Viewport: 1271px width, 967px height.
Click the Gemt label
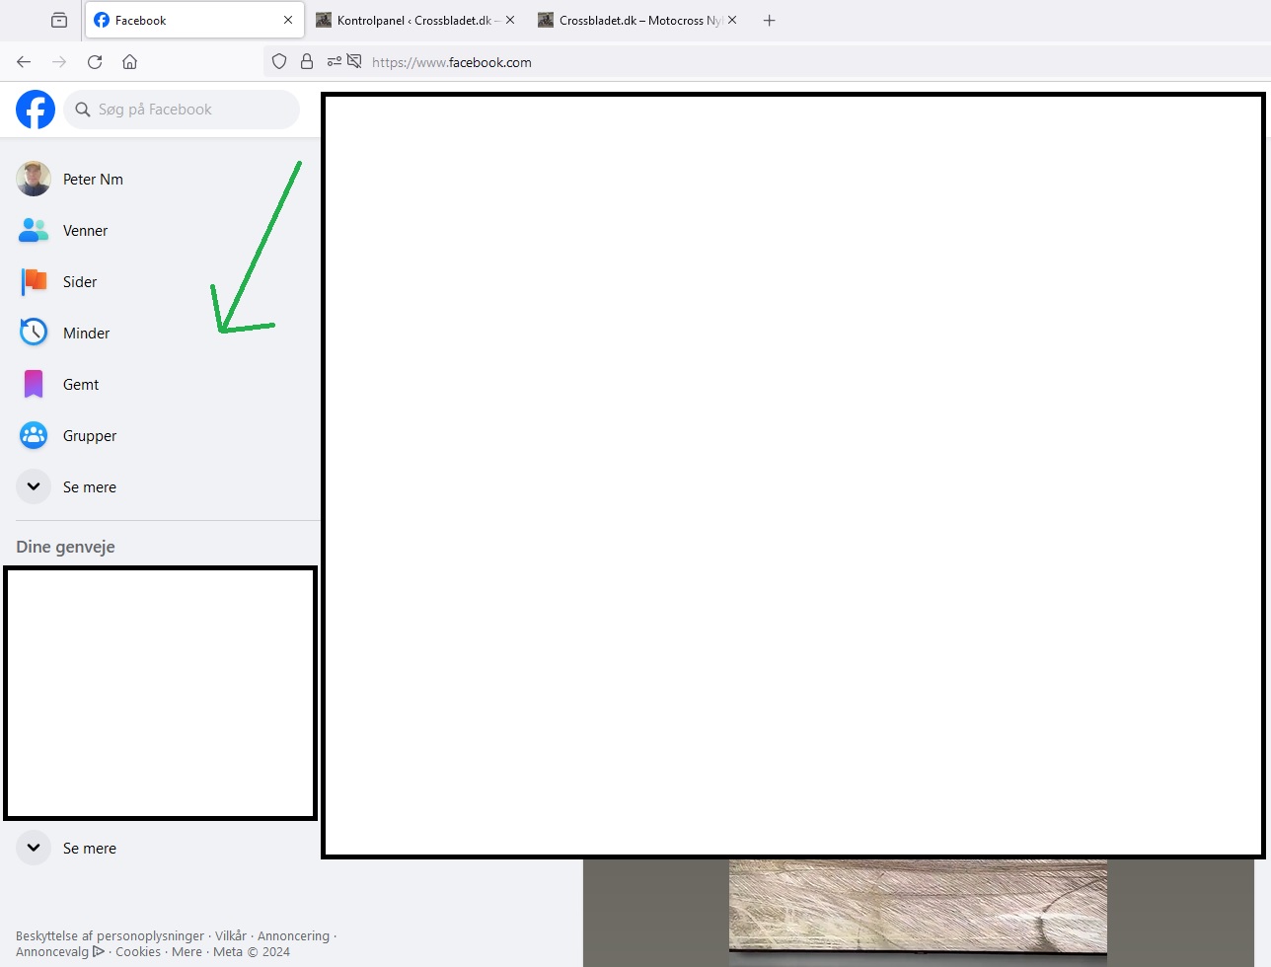tap(81, 385)
